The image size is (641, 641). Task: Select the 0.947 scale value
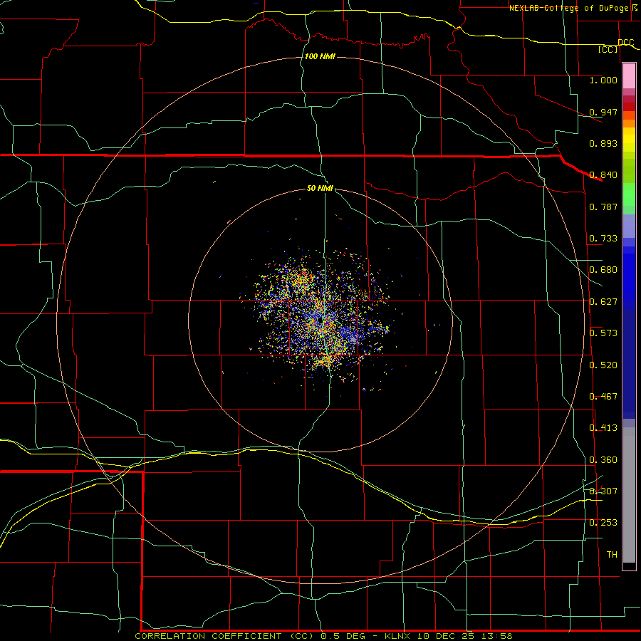pyautogui.click(x=603, y=112)
